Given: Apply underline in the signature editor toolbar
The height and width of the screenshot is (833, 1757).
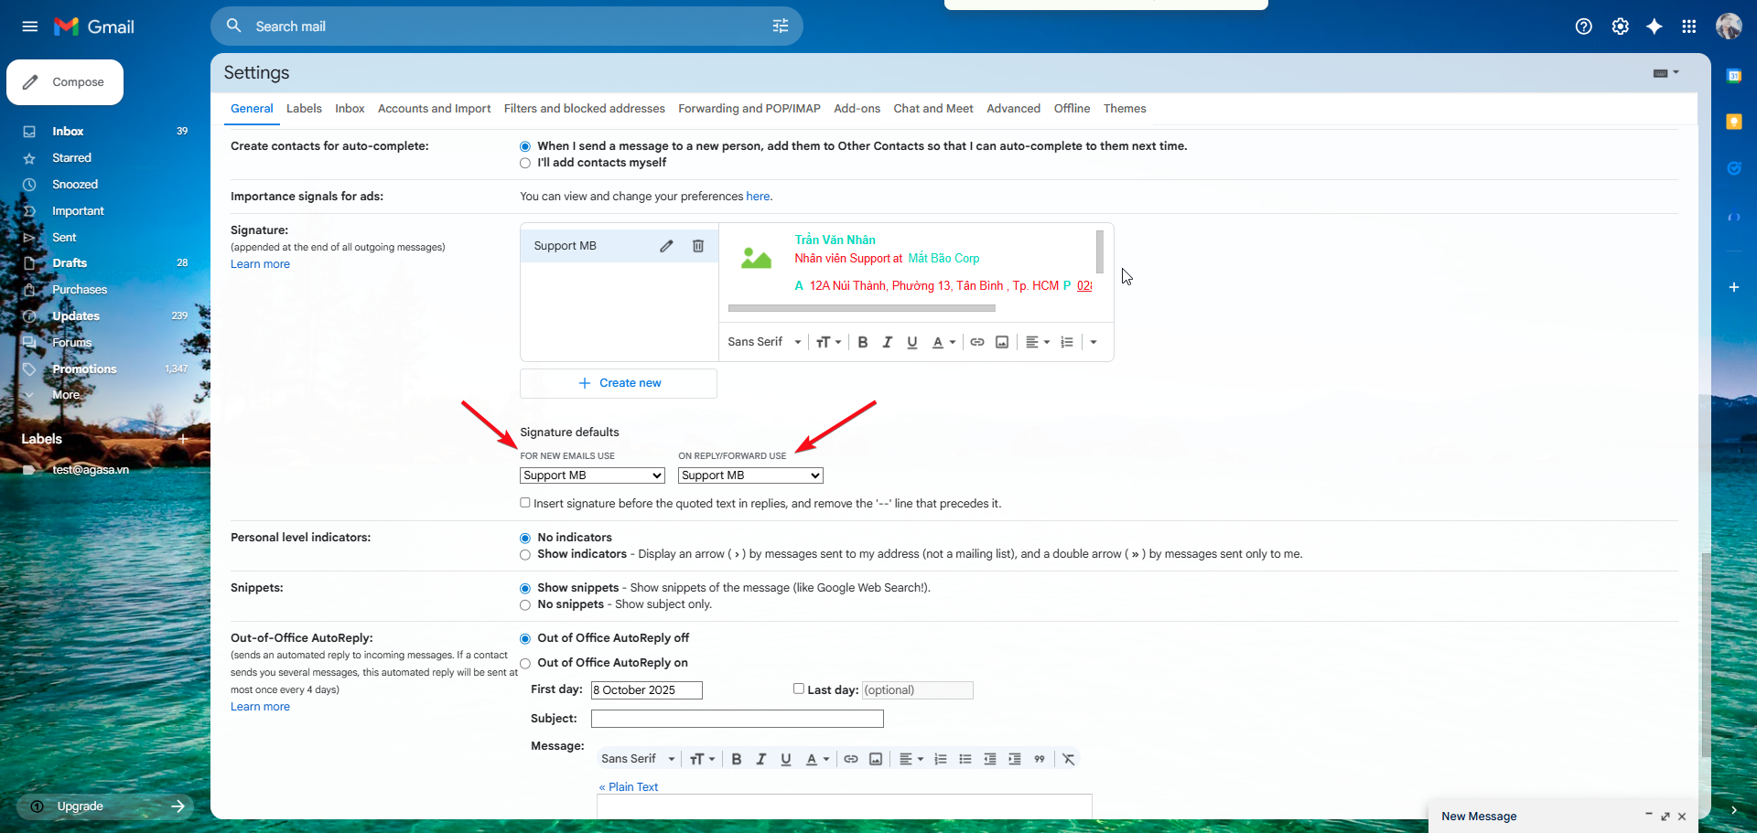Looking at the screenshot, I should coord(911,342).
